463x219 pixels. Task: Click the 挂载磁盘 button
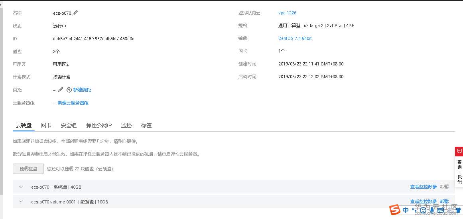click(x=28, y=169)
